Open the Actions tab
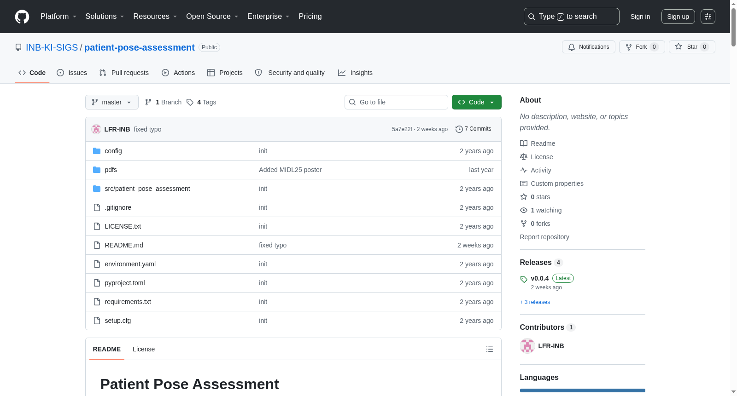 (178, 73)
